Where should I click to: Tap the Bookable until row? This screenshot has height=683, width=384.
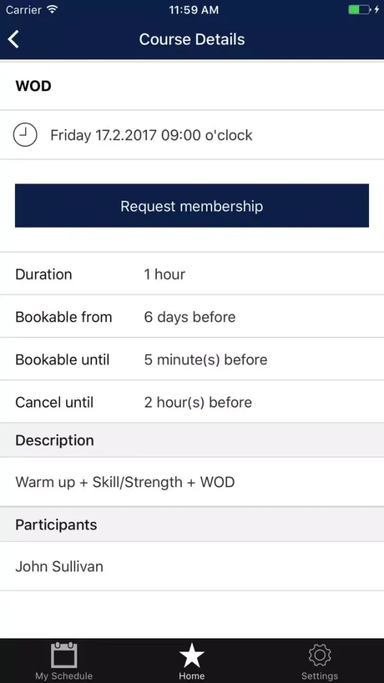pos(192,359)
